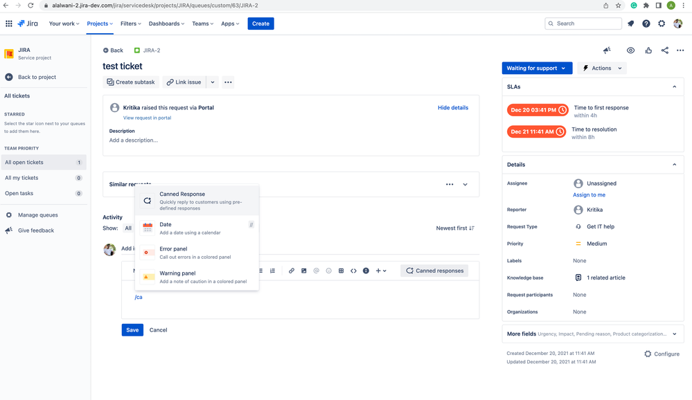692x400 pixels.
Task: Click the numbered list icon in editor
Action: click(x=272, y=271)
